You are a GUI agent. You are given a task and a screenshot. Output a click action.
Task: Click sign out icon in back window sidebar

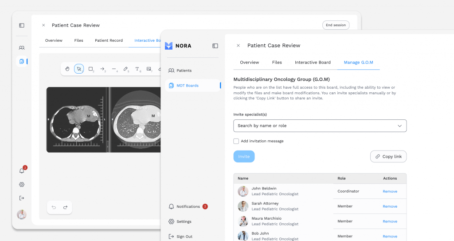click(x=22, y=198)
